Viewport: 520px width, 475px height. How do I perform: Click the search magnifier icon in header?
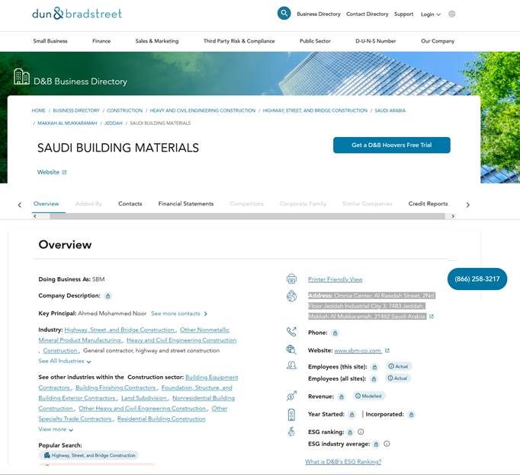284,13
